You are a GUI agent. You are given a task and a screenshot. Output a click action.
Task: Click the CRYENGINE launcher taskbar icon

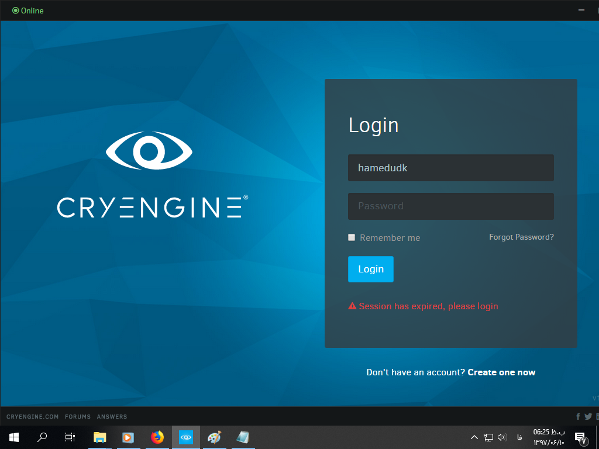coord(186,437)
